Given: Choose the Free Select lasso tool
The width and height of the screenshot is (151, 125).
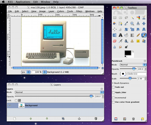Looking at the screenshot, I should [126, 18].
